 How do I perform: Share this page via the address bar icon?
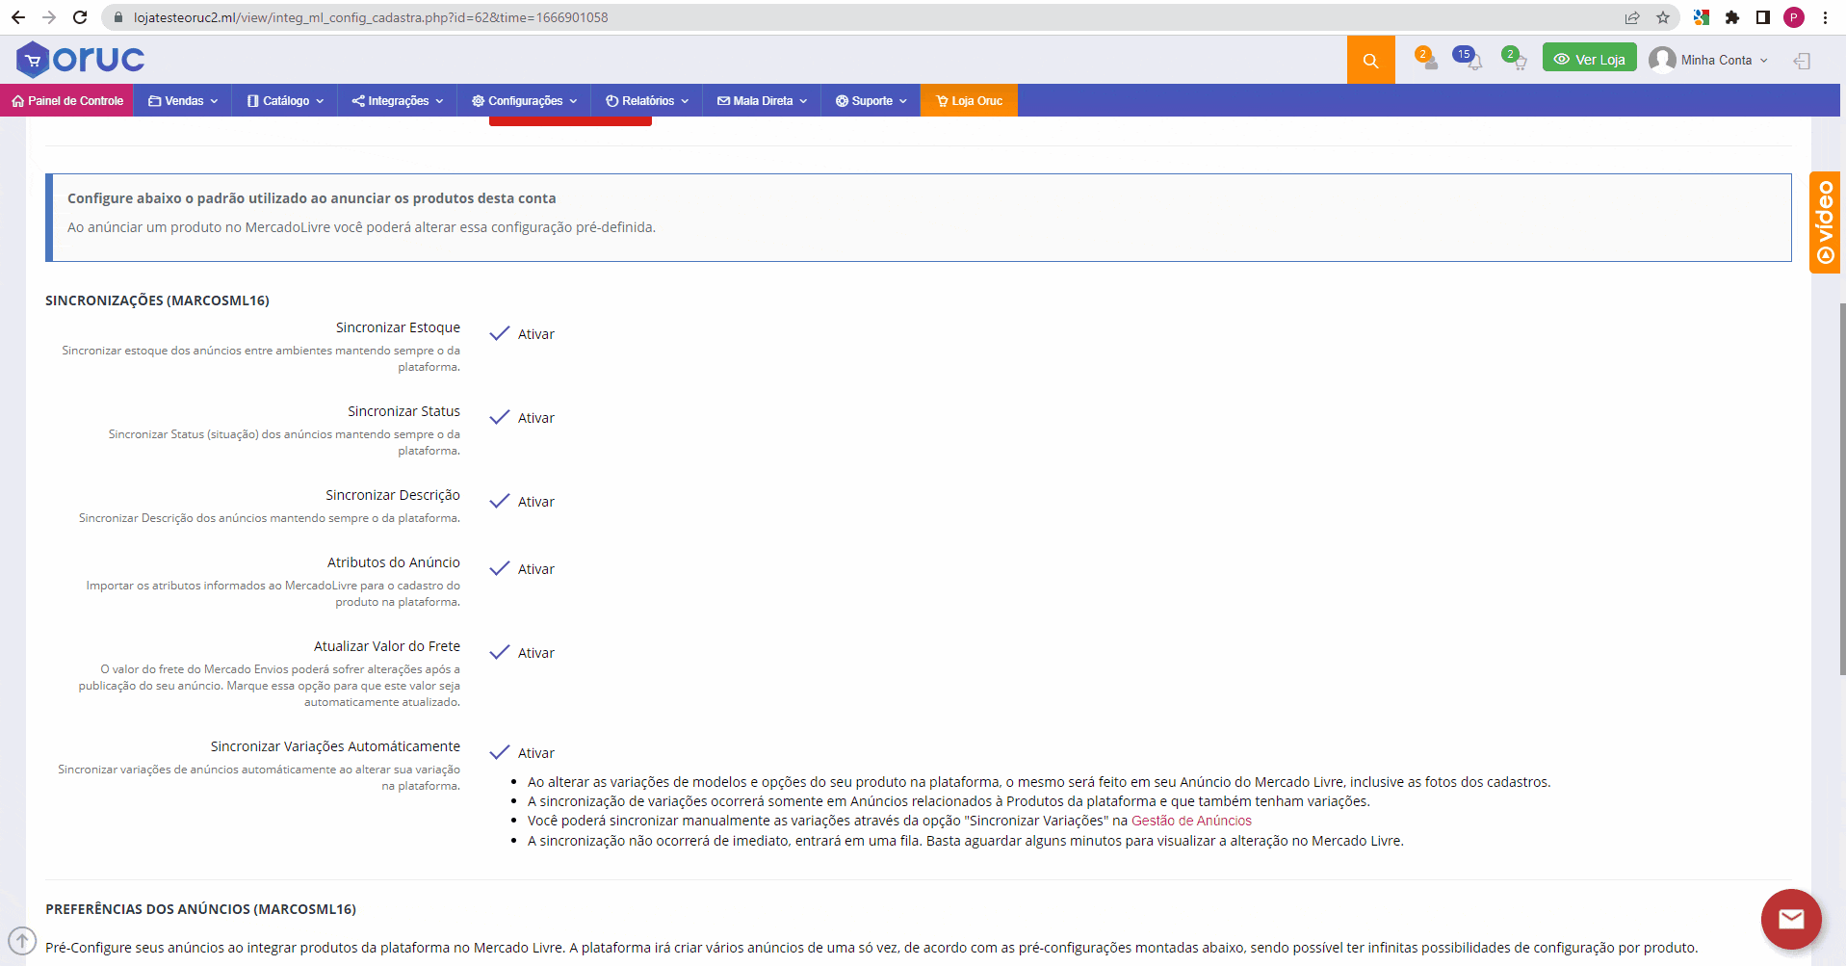coord(1632,17)
